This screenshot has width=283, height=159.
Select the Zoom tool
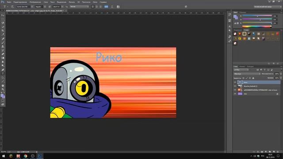(x=3, y=89)
